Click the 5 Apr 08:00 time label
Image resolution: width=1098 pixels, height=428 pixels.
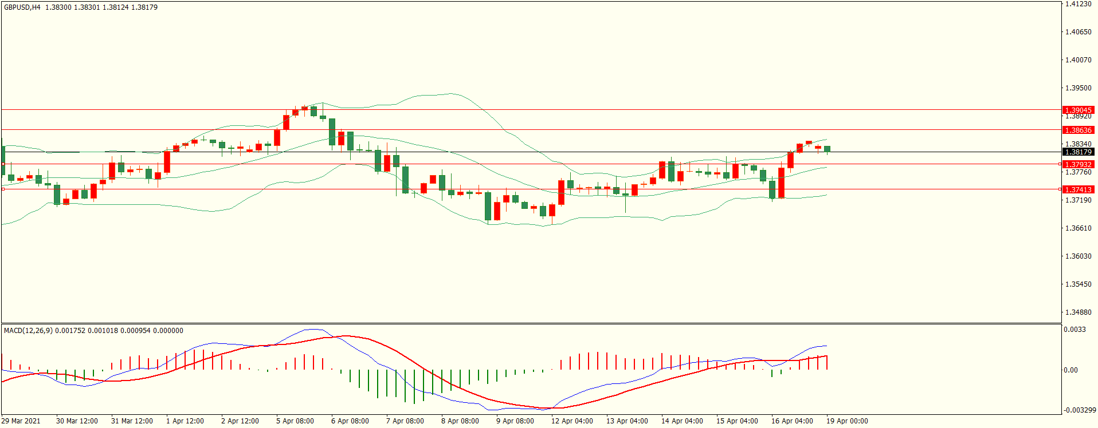coord(295,421)
